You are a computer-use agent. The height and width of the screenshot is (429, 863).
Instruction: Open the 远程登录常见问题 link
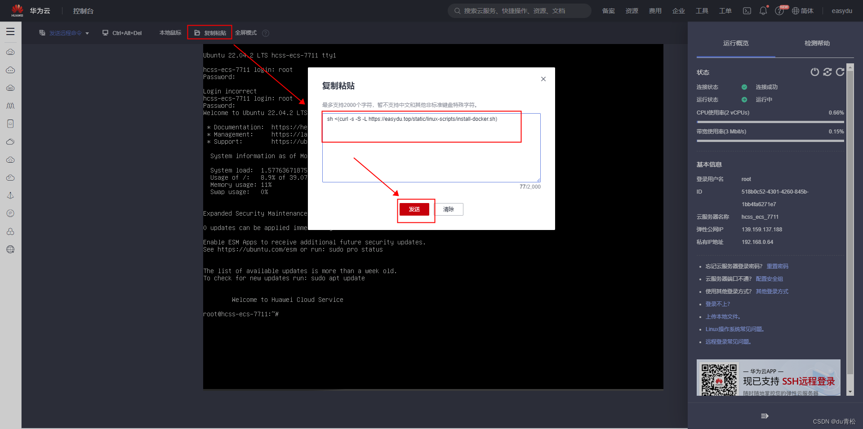pos(728,342)
